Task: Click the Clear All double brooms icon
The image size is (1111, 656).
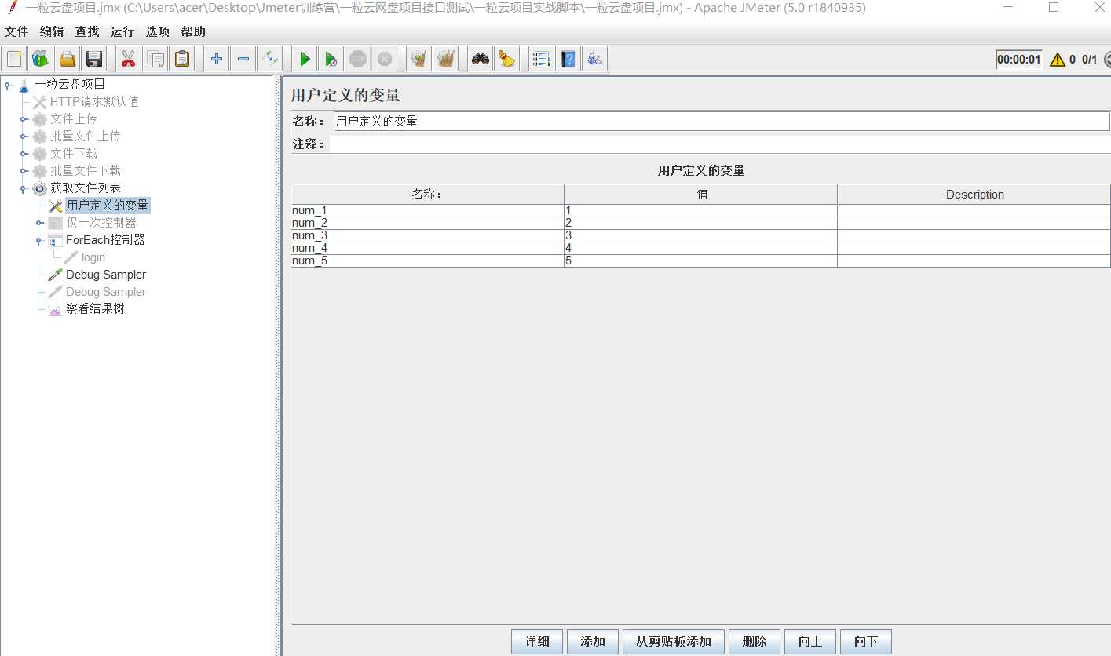Action: click(446, 59)
